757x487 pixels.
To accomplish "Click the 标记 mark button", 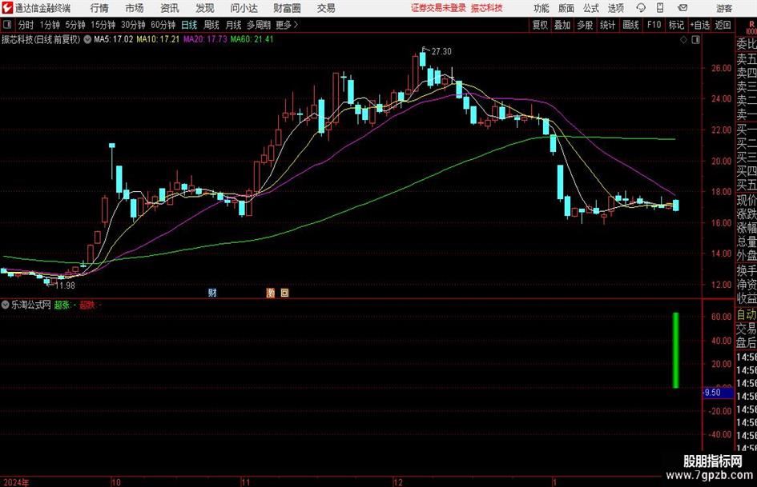I will tap(676, 25).
